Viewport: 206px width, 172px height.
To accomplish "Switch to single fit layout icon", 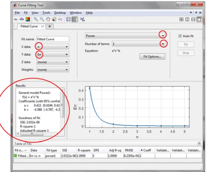I will (x=199, y=19).
